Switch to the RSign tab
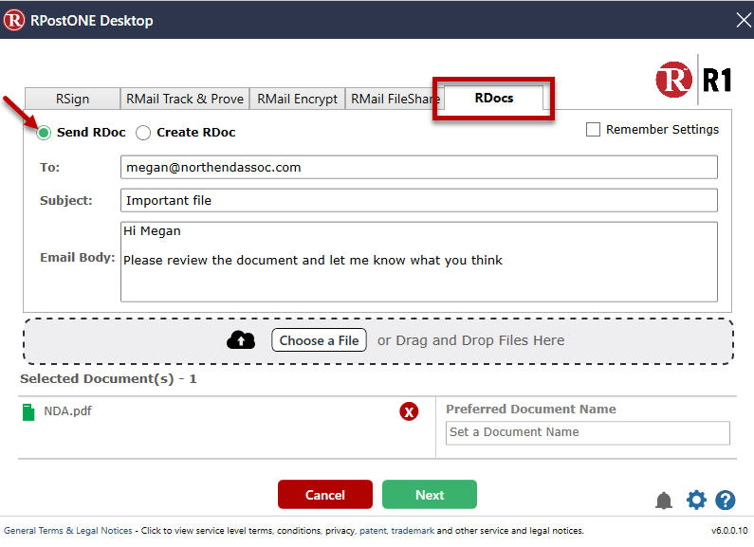Viewport: 754px width, 547px height. pyautogui.click(x=73, y=99)
